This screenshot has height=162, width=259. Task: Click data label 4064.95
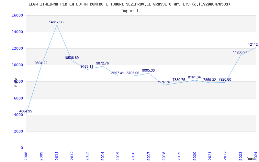pyautogui.click(x=26, y=111)
